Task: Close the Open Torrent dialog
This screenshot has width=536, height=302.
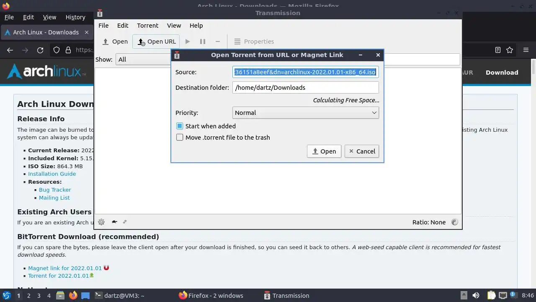Action: click(x=378, y=55)
